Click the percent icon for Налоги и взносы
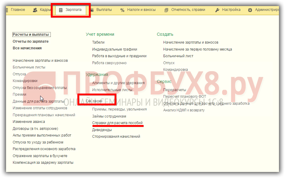Screen dimensions: 285x178 [x=122, y=10]
